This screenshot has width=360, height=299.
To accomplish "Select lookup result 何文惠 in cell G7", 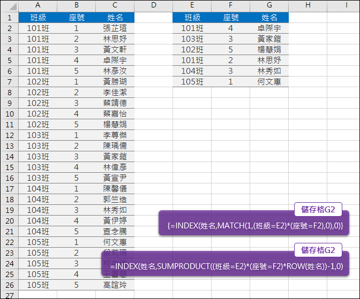I will tap(269, 82).
